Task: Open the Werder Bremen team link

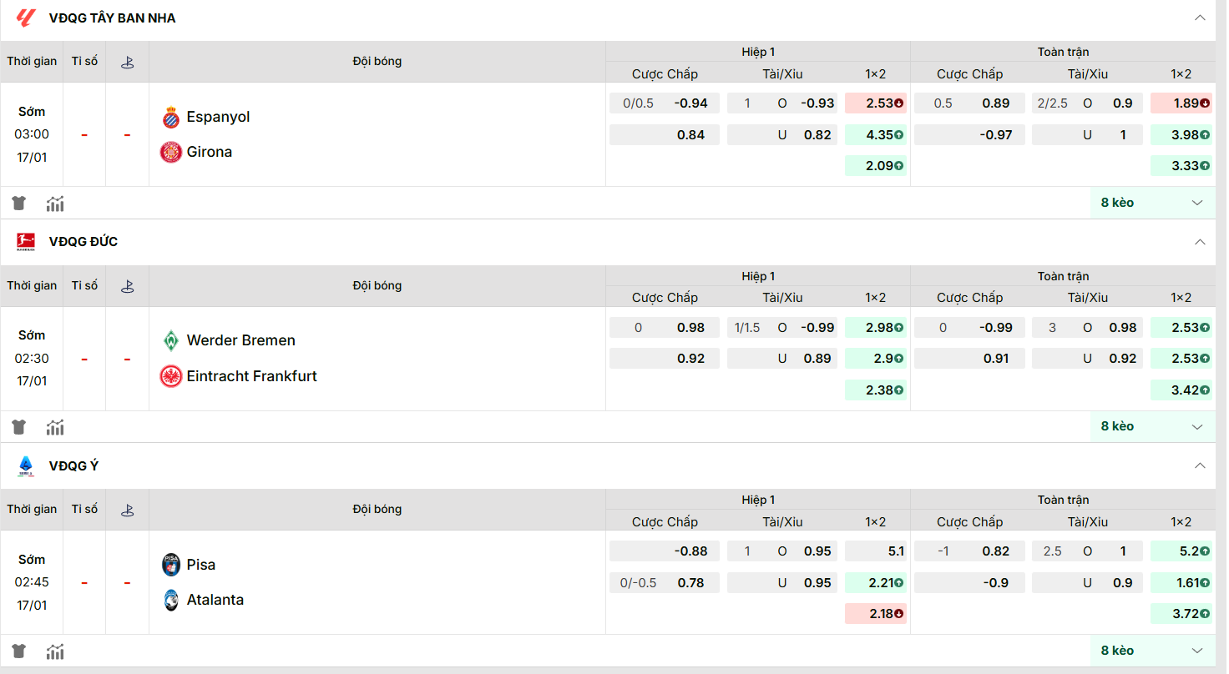Action: pos(240,340)
